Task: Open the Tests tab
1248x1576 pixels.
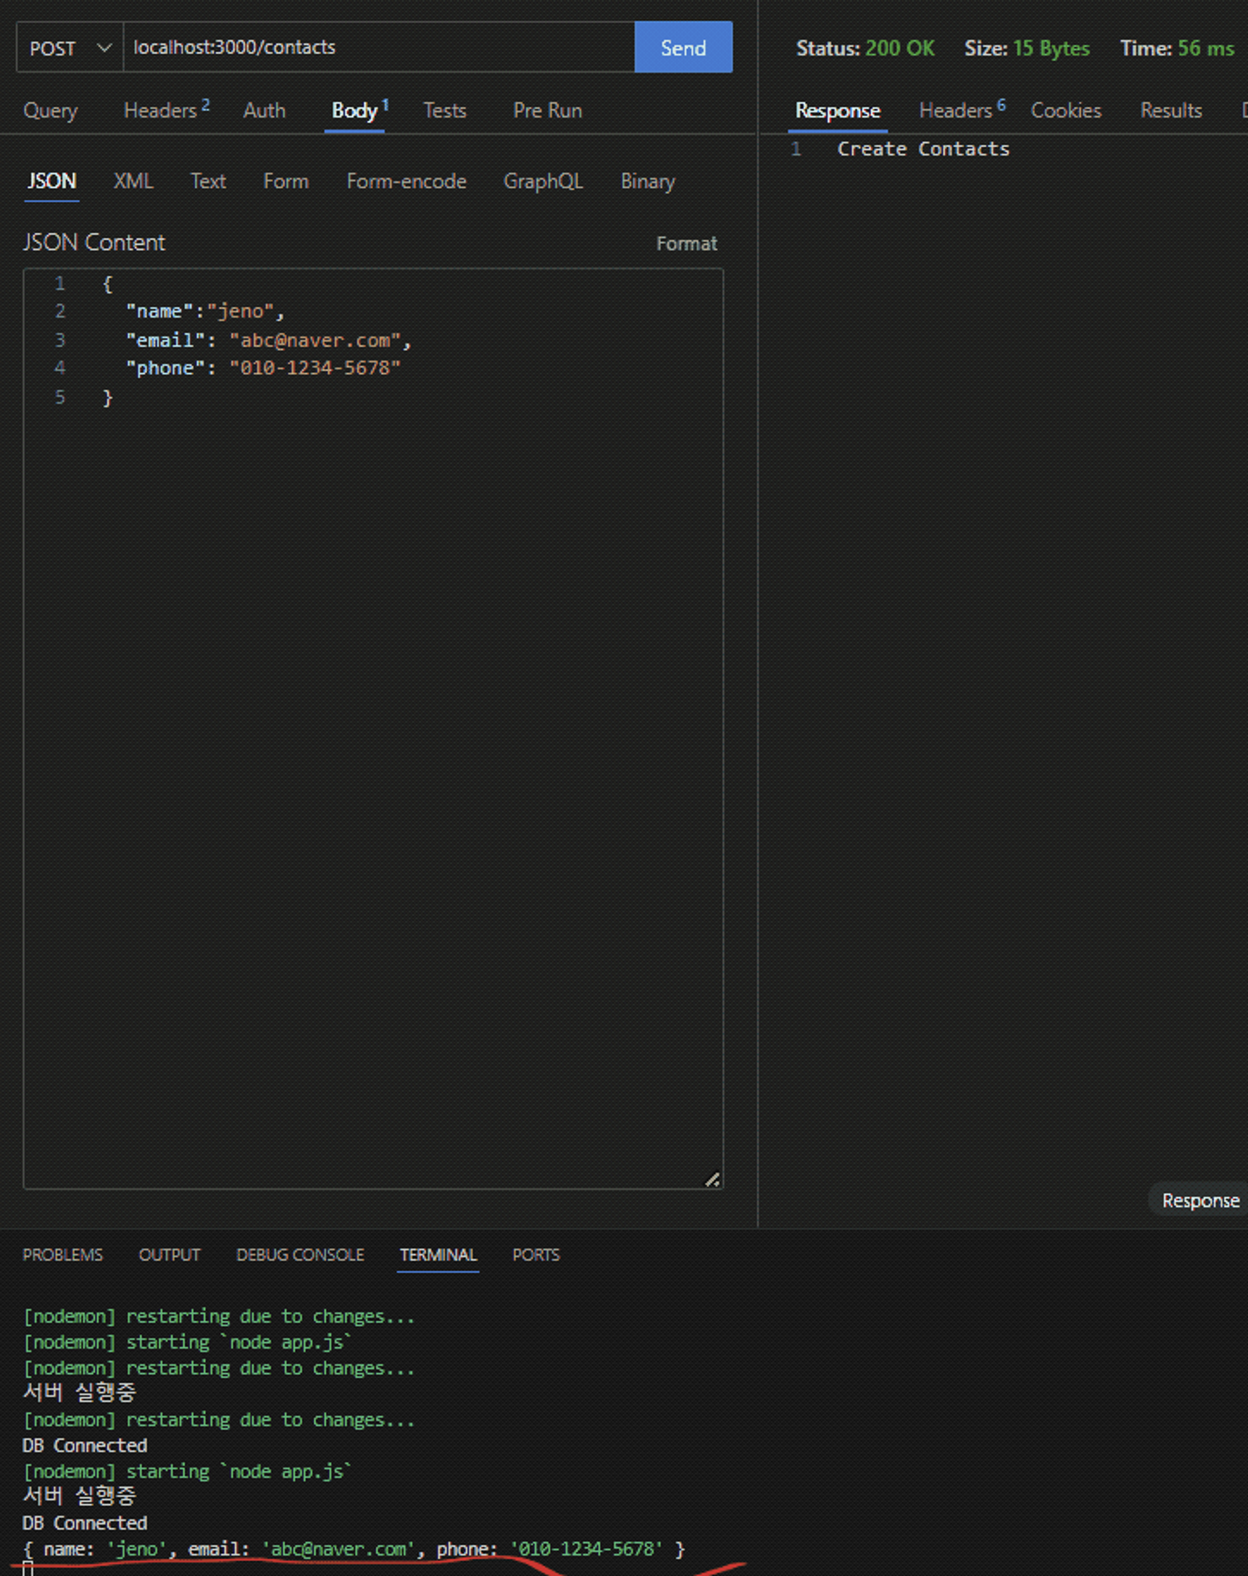Action: coord(444,110)
